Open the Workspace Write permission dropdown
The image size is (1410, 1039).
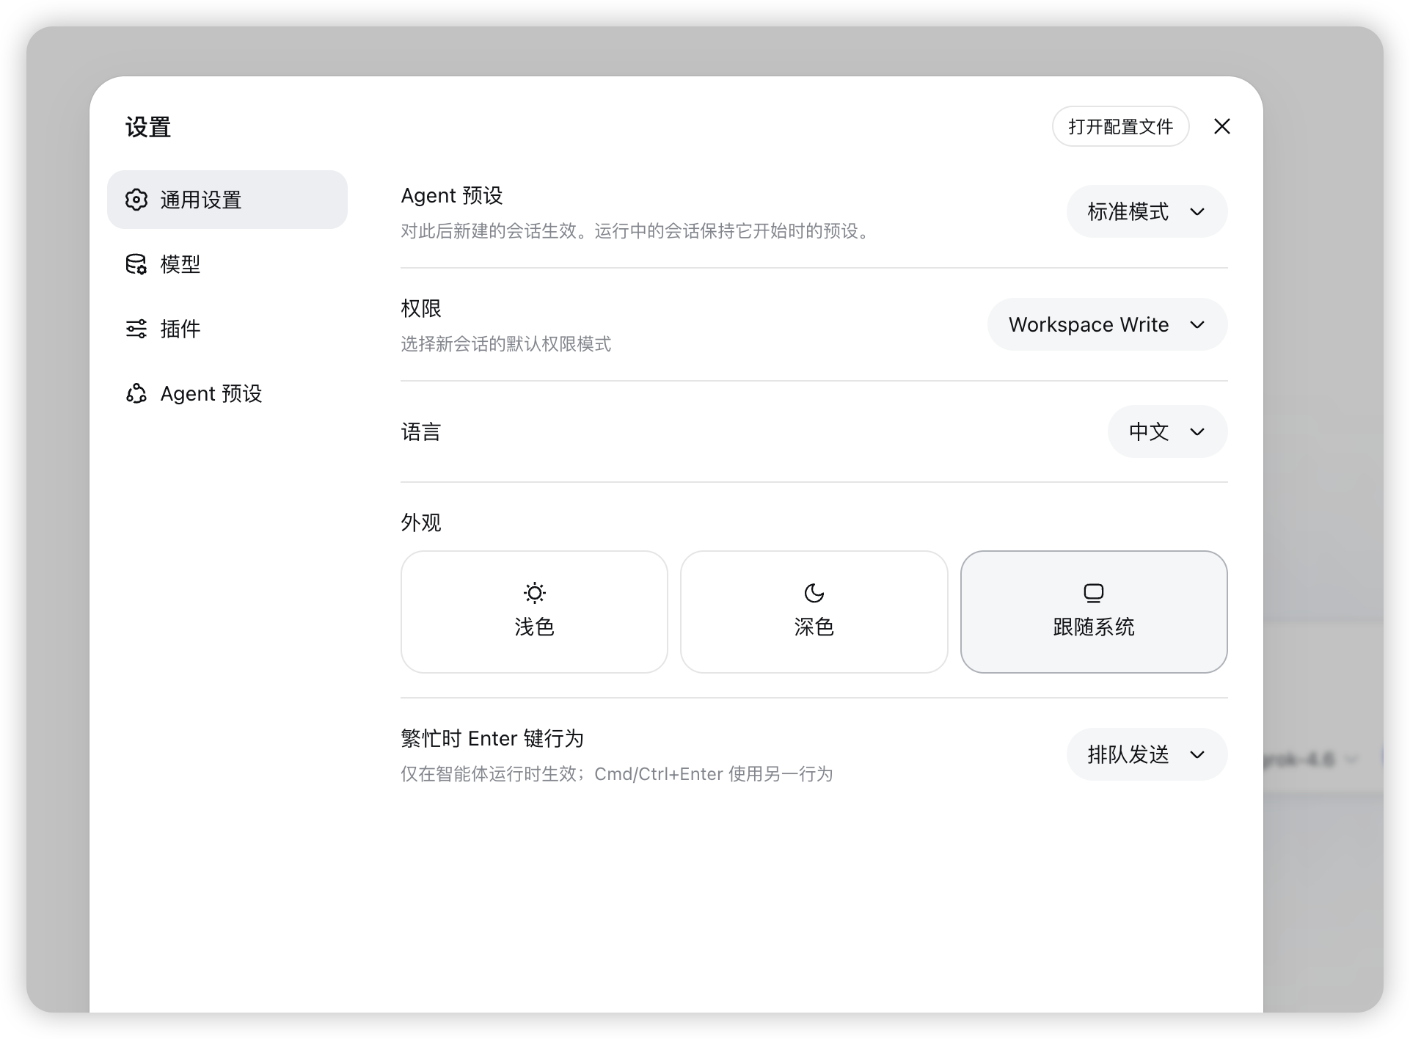(x=1108, y=324)
